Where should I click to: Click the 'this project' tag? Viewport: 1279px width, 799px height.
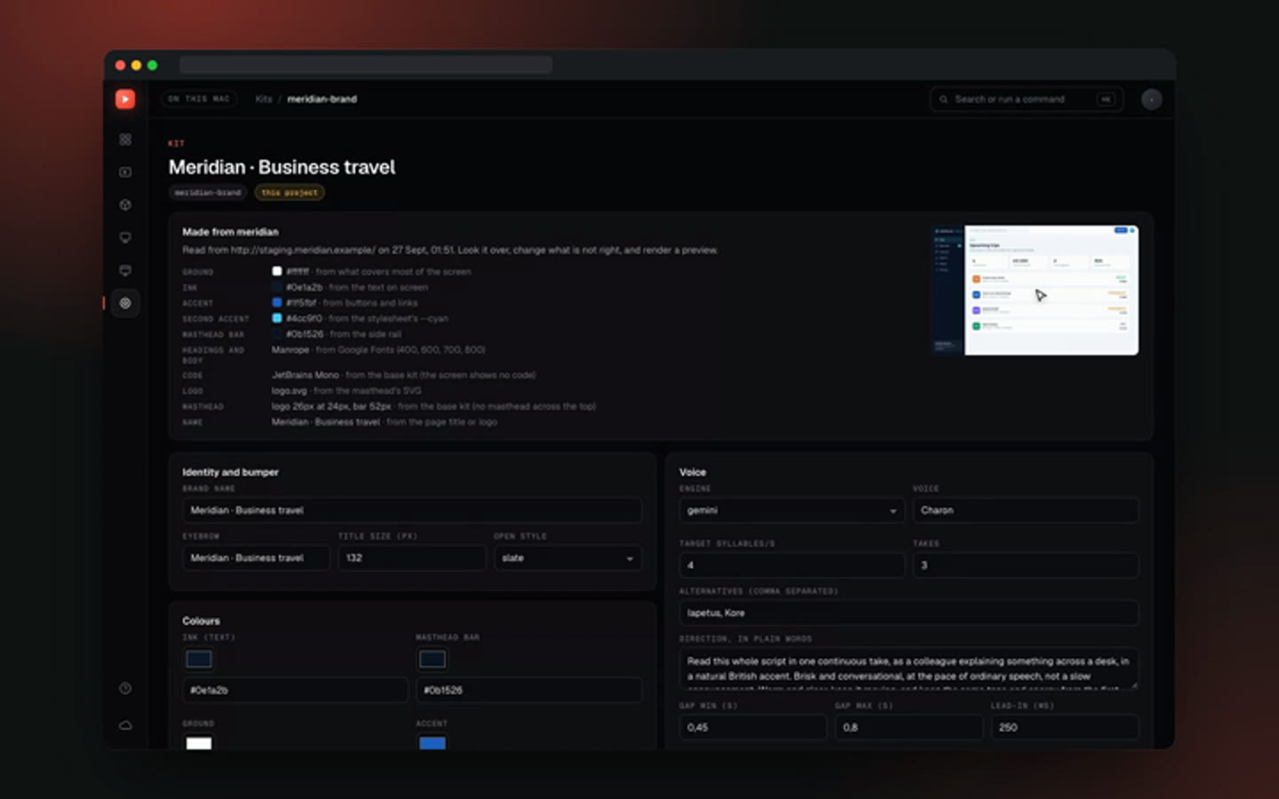290,193
